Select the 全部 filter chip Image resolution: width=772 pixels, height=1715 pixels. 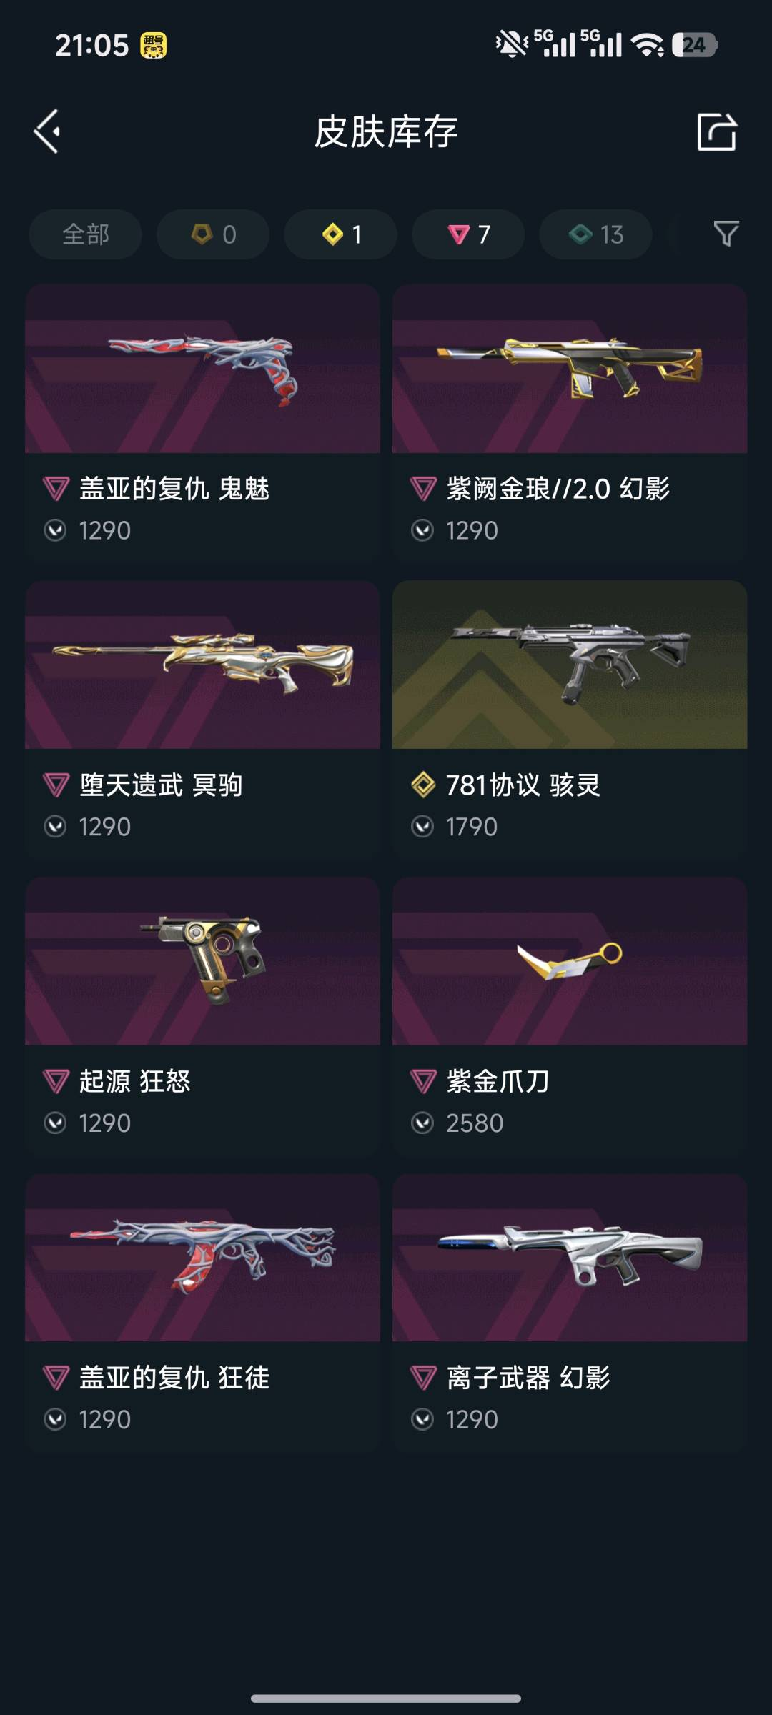85,234
